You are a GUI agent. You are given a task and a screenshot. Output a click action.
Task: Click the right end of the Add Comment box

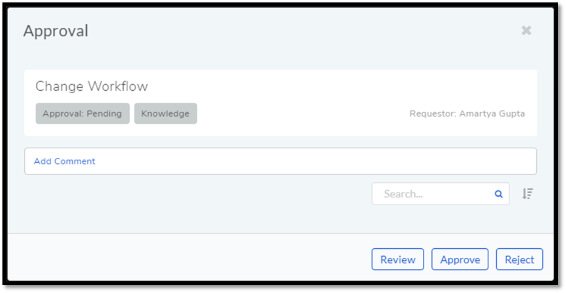[520, 161]
